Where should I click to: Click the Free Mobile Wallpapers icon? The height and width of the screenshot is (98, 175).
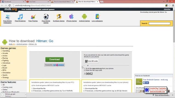pyautogui.click(x=7, y=17)
